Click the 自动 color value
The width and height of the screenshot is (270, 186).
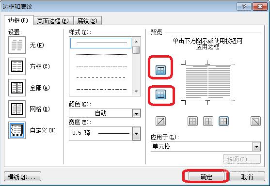click(101, 113)
